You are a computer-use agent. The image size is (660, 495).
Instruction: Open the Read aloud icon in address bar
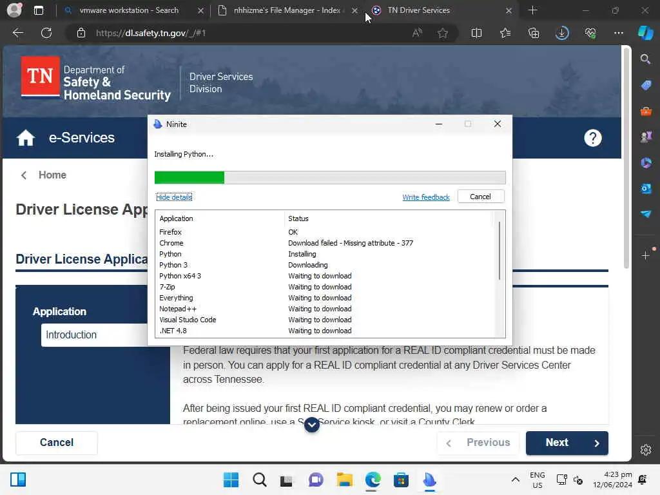pyautogui.click(x=417, y=33)
